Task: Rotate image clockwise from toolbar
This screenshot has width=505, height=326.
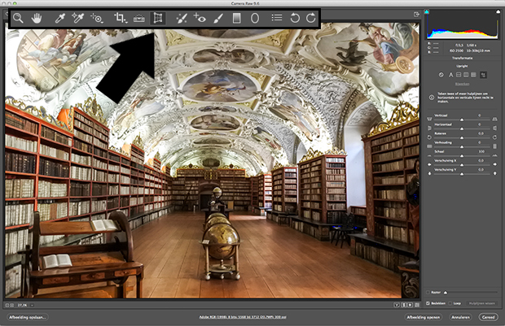Action: pos(311,18)
